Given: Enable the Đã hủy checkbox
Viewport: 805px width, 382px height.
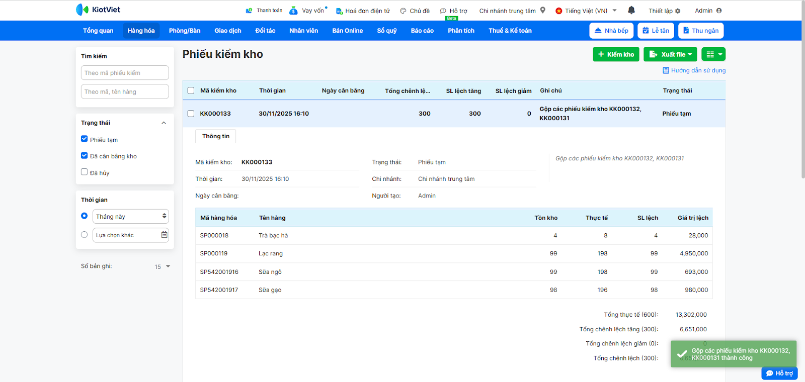Looking at the screenshot, I should click(85, 172).
